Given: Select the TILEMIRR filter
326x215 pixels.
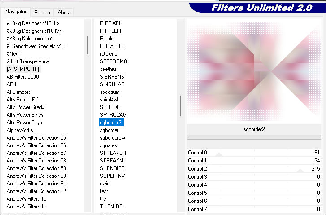Looking at the screenshot, I should click(112, 206).
